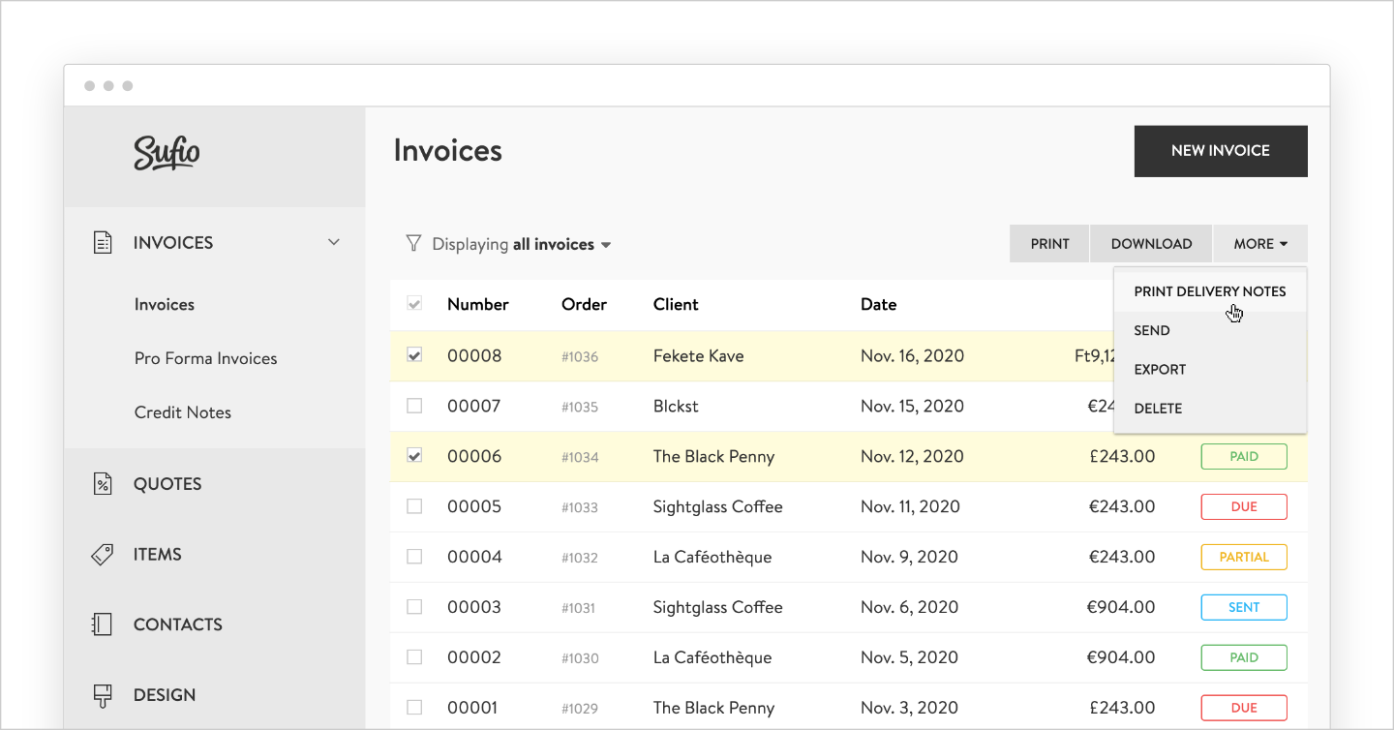
Task: Click the Design paintbrush icon
Action: tap(102, 695)
